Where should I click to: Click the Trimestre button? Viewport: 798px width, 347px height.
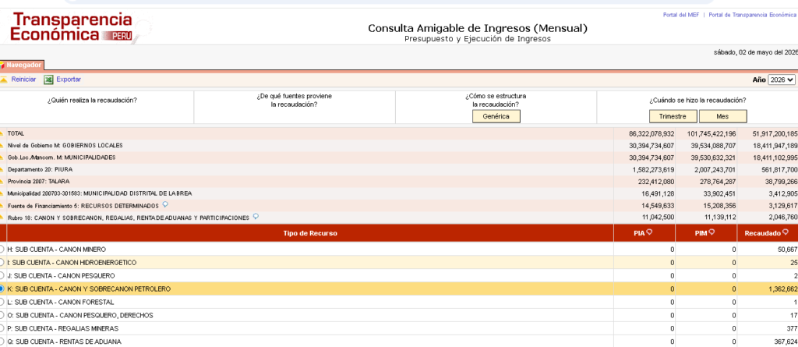click(x=673, y=116)
